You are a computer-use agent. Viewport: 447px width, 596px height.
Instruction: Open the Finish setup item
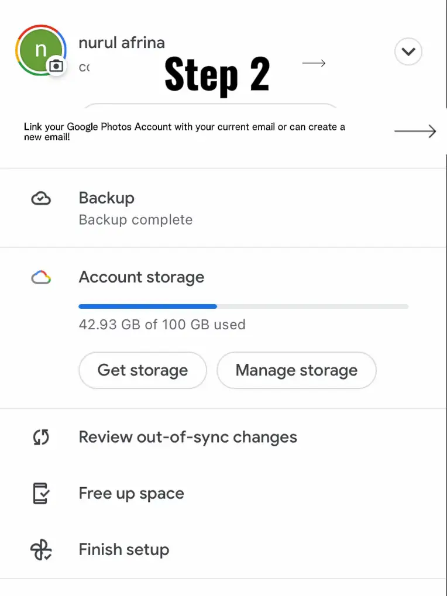(x=124, y=550)
